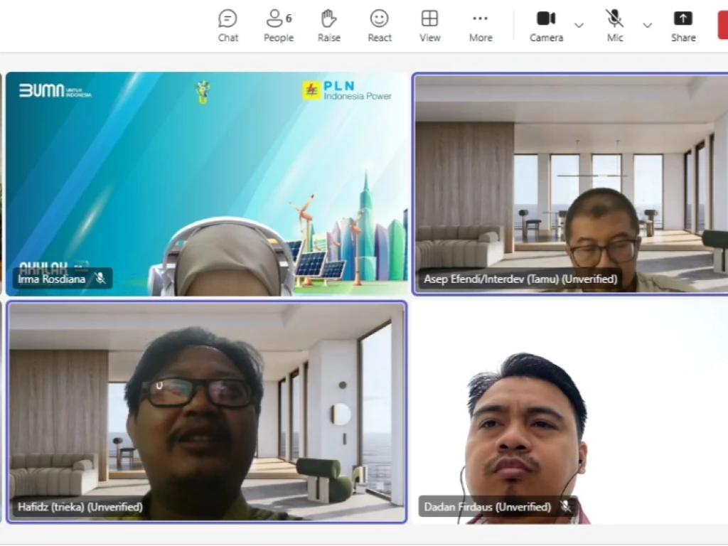Open the Chat panel

pos(227,26)
